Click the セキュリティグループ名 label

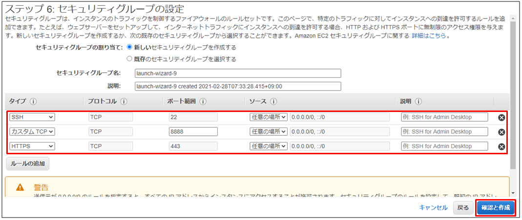point(88,73)
